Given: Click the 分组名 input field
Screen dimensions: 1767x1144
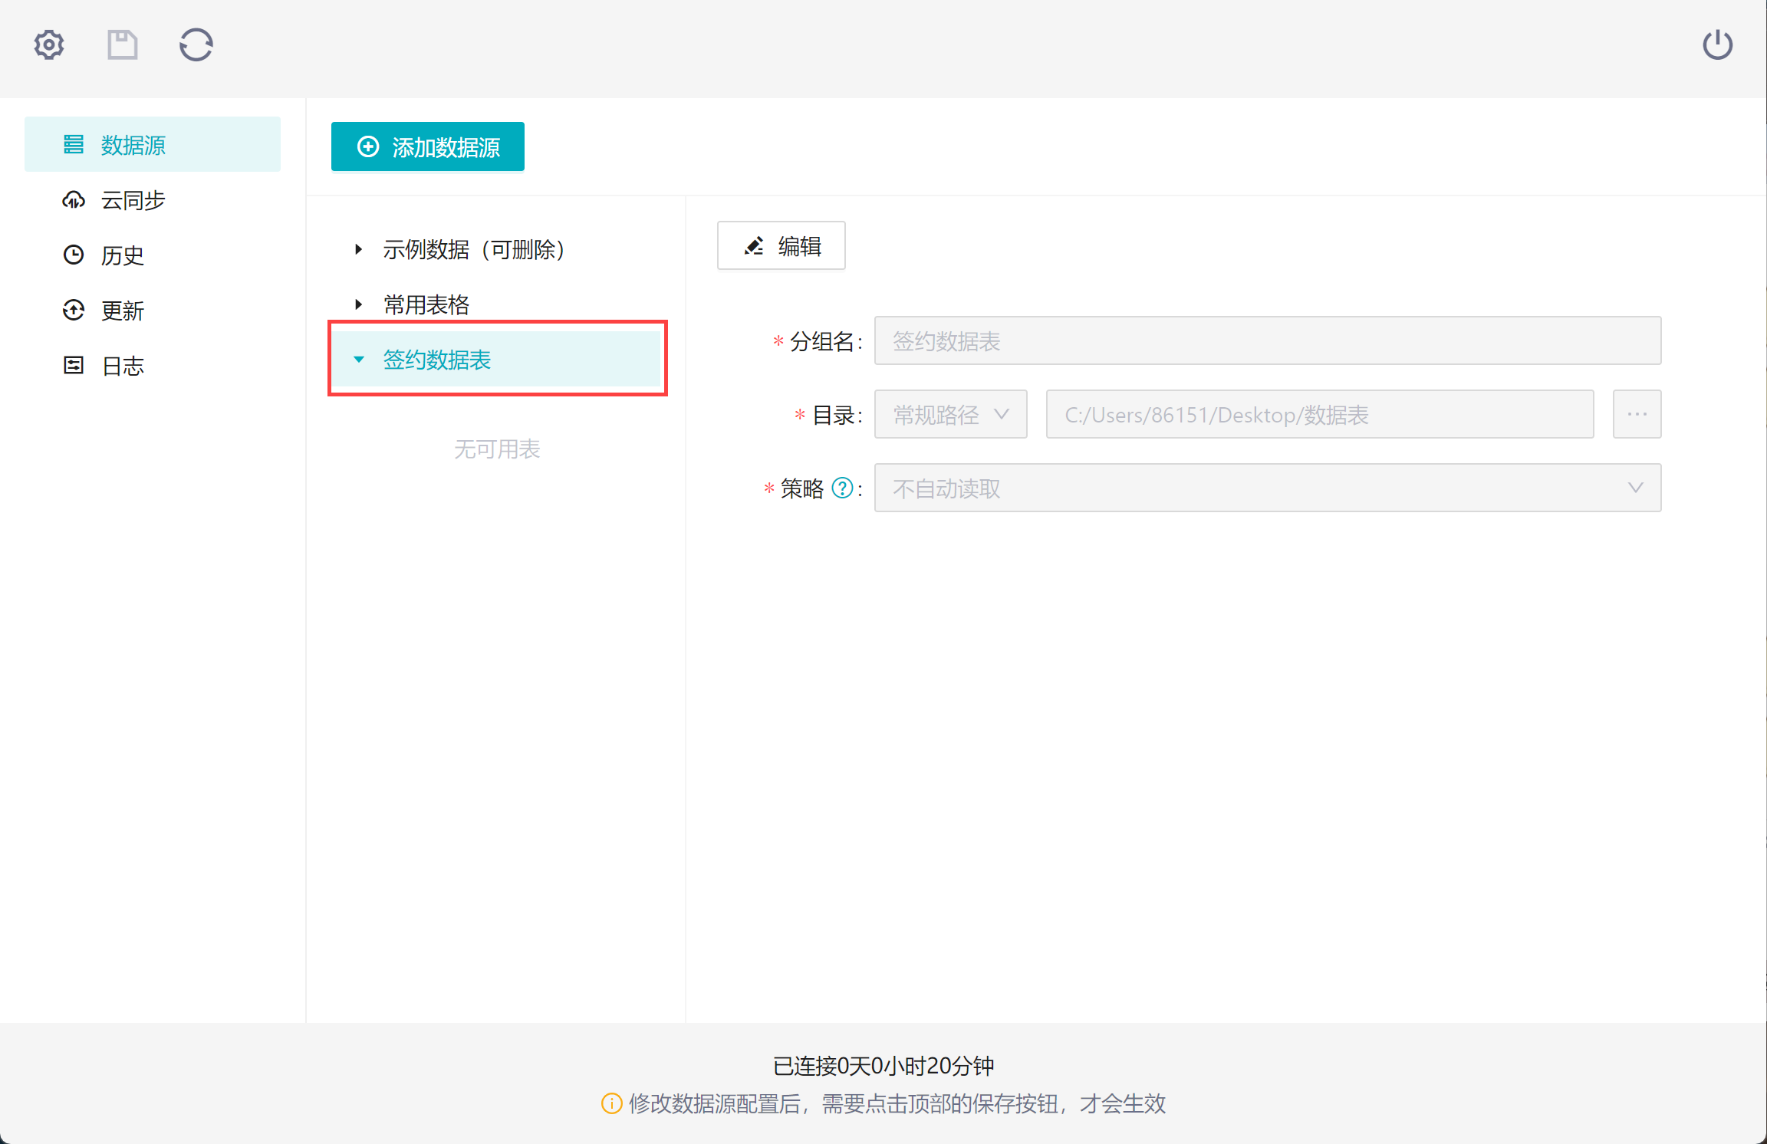Looking at the screenshot, I should [1267, 341].
